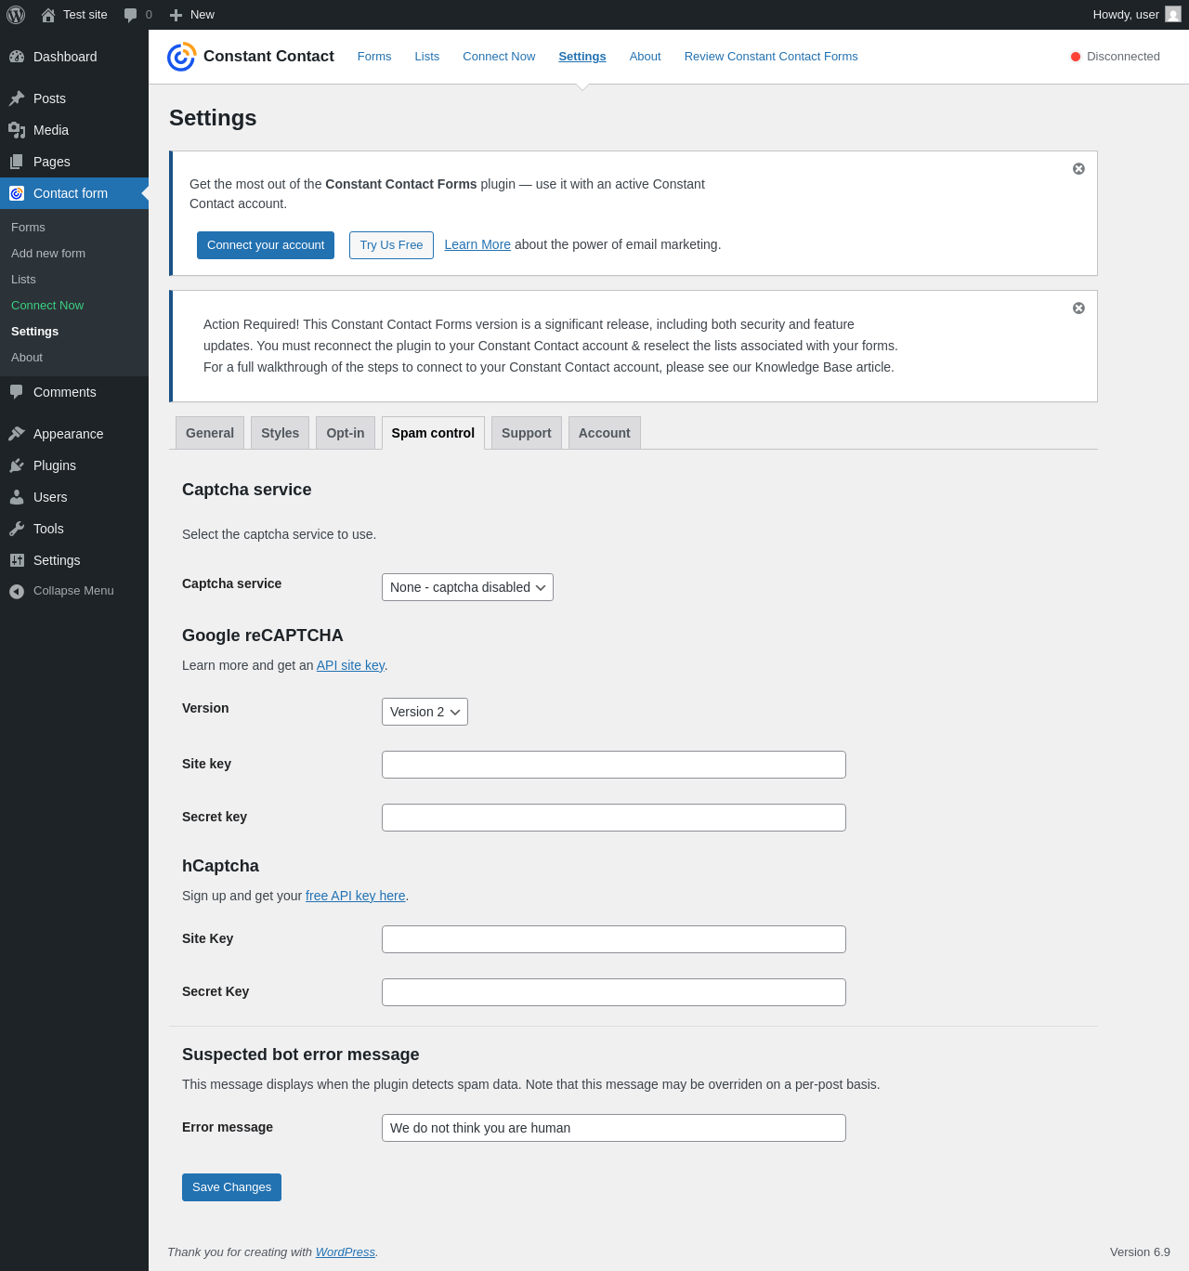Click the comments bubble icon in admin bar
This screenshot has width=1189, height=1271.
(x=131, y=15)
